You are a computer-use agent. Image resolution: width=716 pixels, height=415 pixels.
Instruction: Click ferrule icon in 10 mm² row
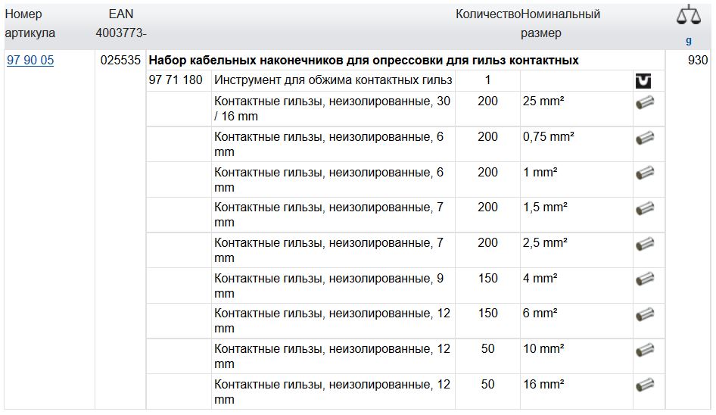(x=644, y=350)
